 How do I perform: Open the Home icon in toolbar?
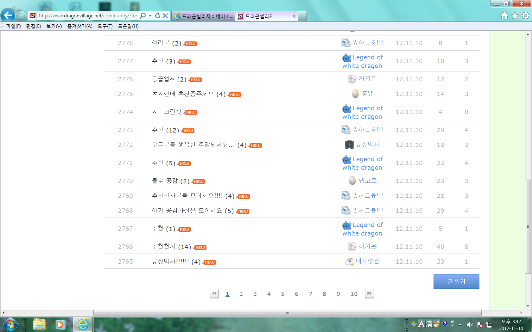tap(504, 15)
